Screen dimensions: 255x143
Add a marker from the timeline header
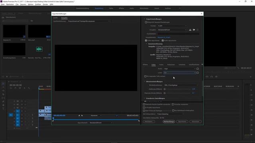24,88
